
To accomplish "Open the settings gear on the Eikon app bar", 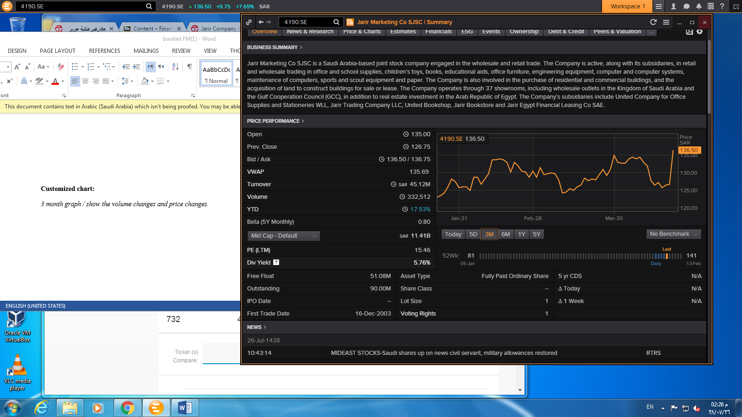I will click(700, 32).
